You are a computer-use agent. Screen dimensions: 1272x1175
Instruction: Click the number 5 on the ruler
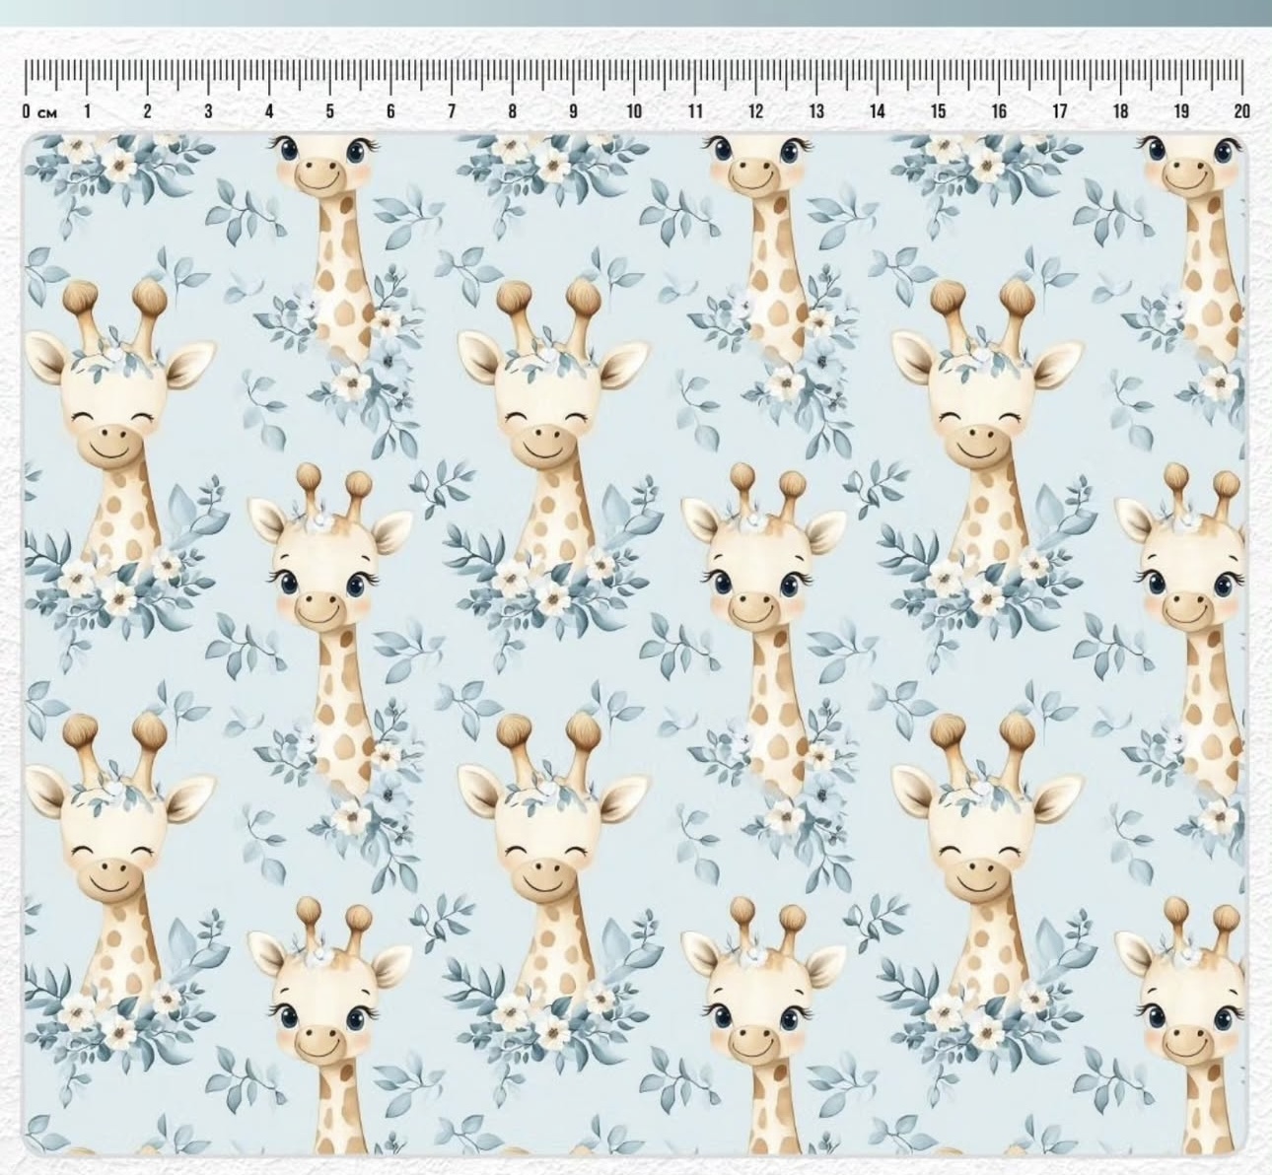pyautogui.click(x=330, y=111)
